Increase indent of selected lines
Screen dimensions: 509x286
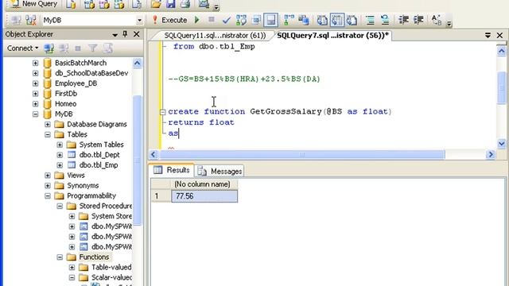[x=418, y=20]
